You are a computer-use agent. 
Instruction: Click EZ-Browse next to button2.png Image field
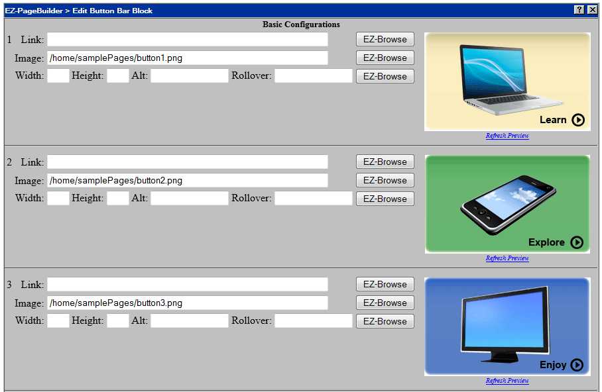click(x=385, y=180)
